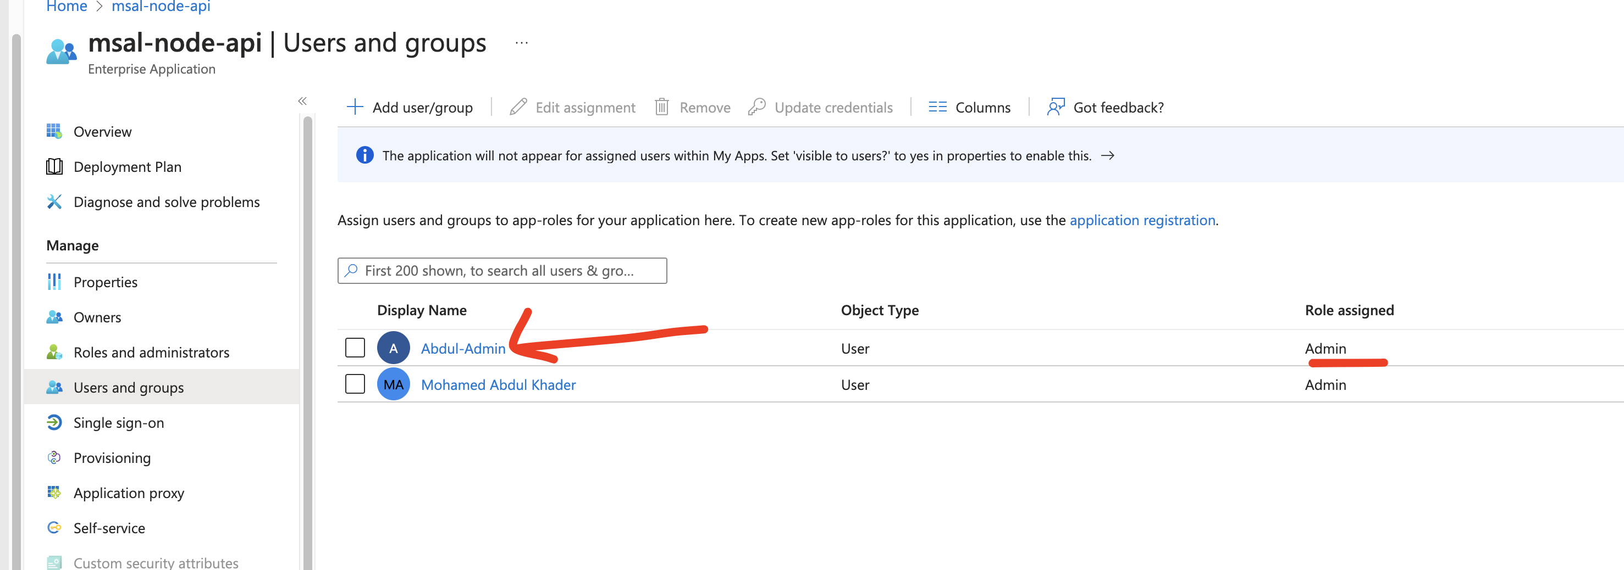Image resolution: width=1624 pixels, height=570 pixels.
Task: Click the search users and groups field
Action: click(x=501, y=271)
